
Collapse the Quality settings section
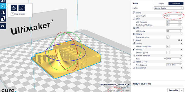tap(181, 13)
